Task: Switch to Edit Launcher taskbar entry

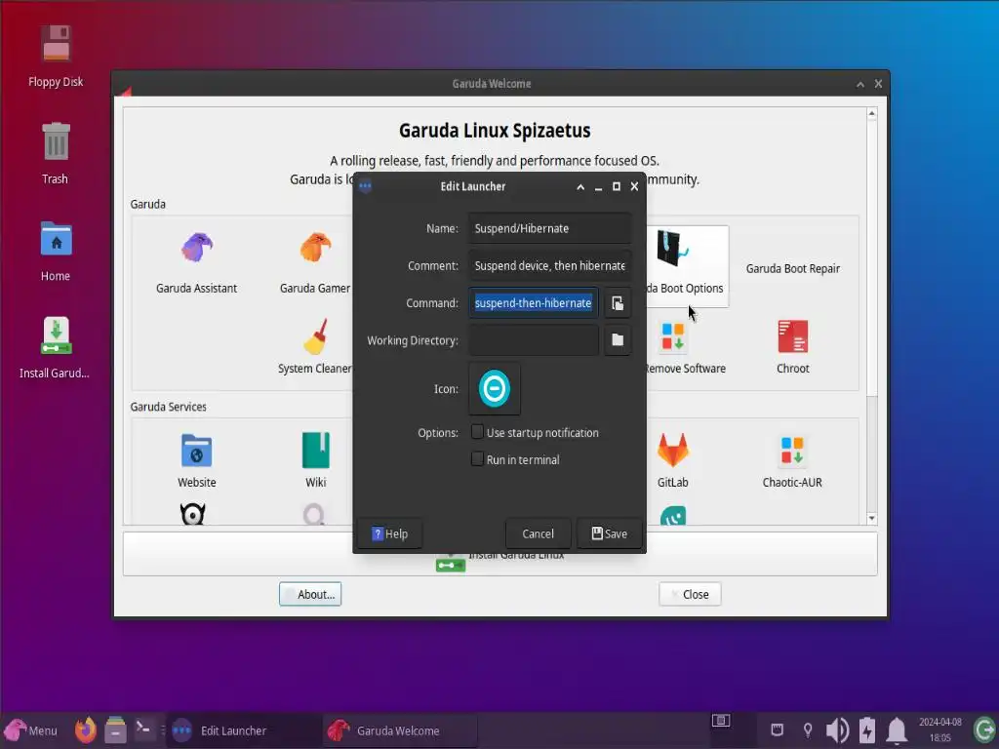Action: click(x=245, y=730)
